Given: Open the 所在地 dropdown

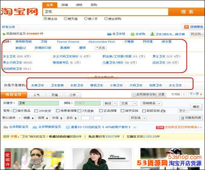Looking at the screenshot, I should coord(138,118).
